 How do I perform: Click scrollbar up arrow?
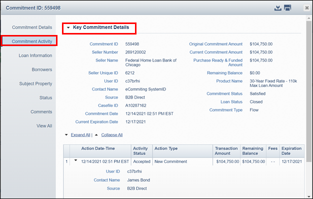coord(309,18)
